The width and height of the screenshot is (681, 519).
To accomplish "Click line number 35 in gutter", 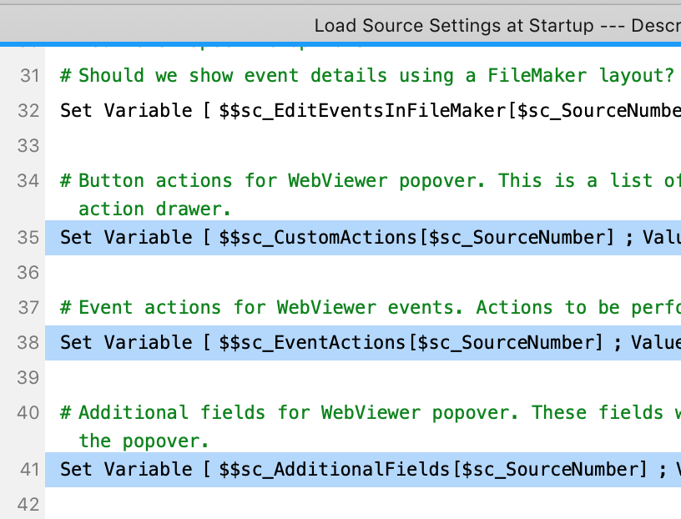I will click(28, 238).
